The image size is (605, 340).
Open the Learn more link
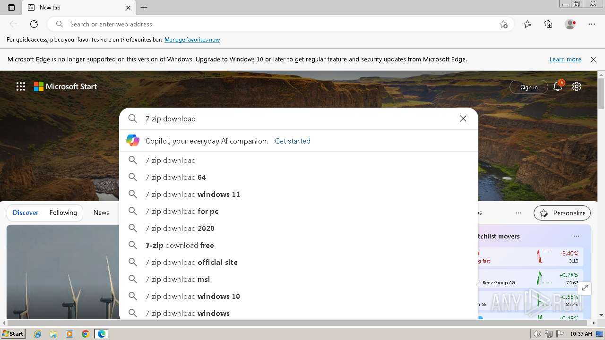(565, 59)
